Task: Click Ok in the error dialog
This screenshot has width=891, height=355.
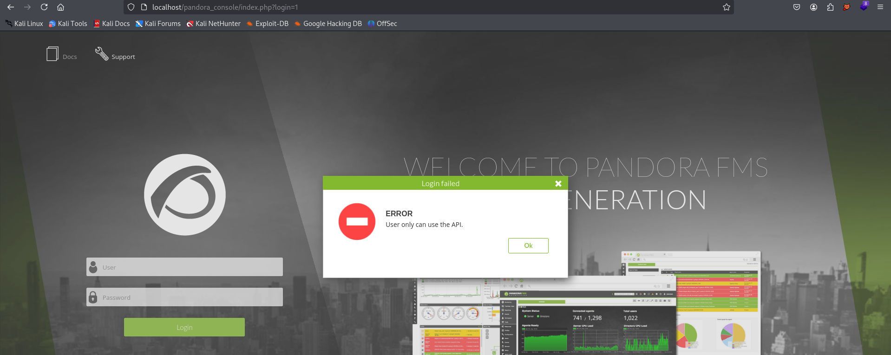Action: point(528,245)
